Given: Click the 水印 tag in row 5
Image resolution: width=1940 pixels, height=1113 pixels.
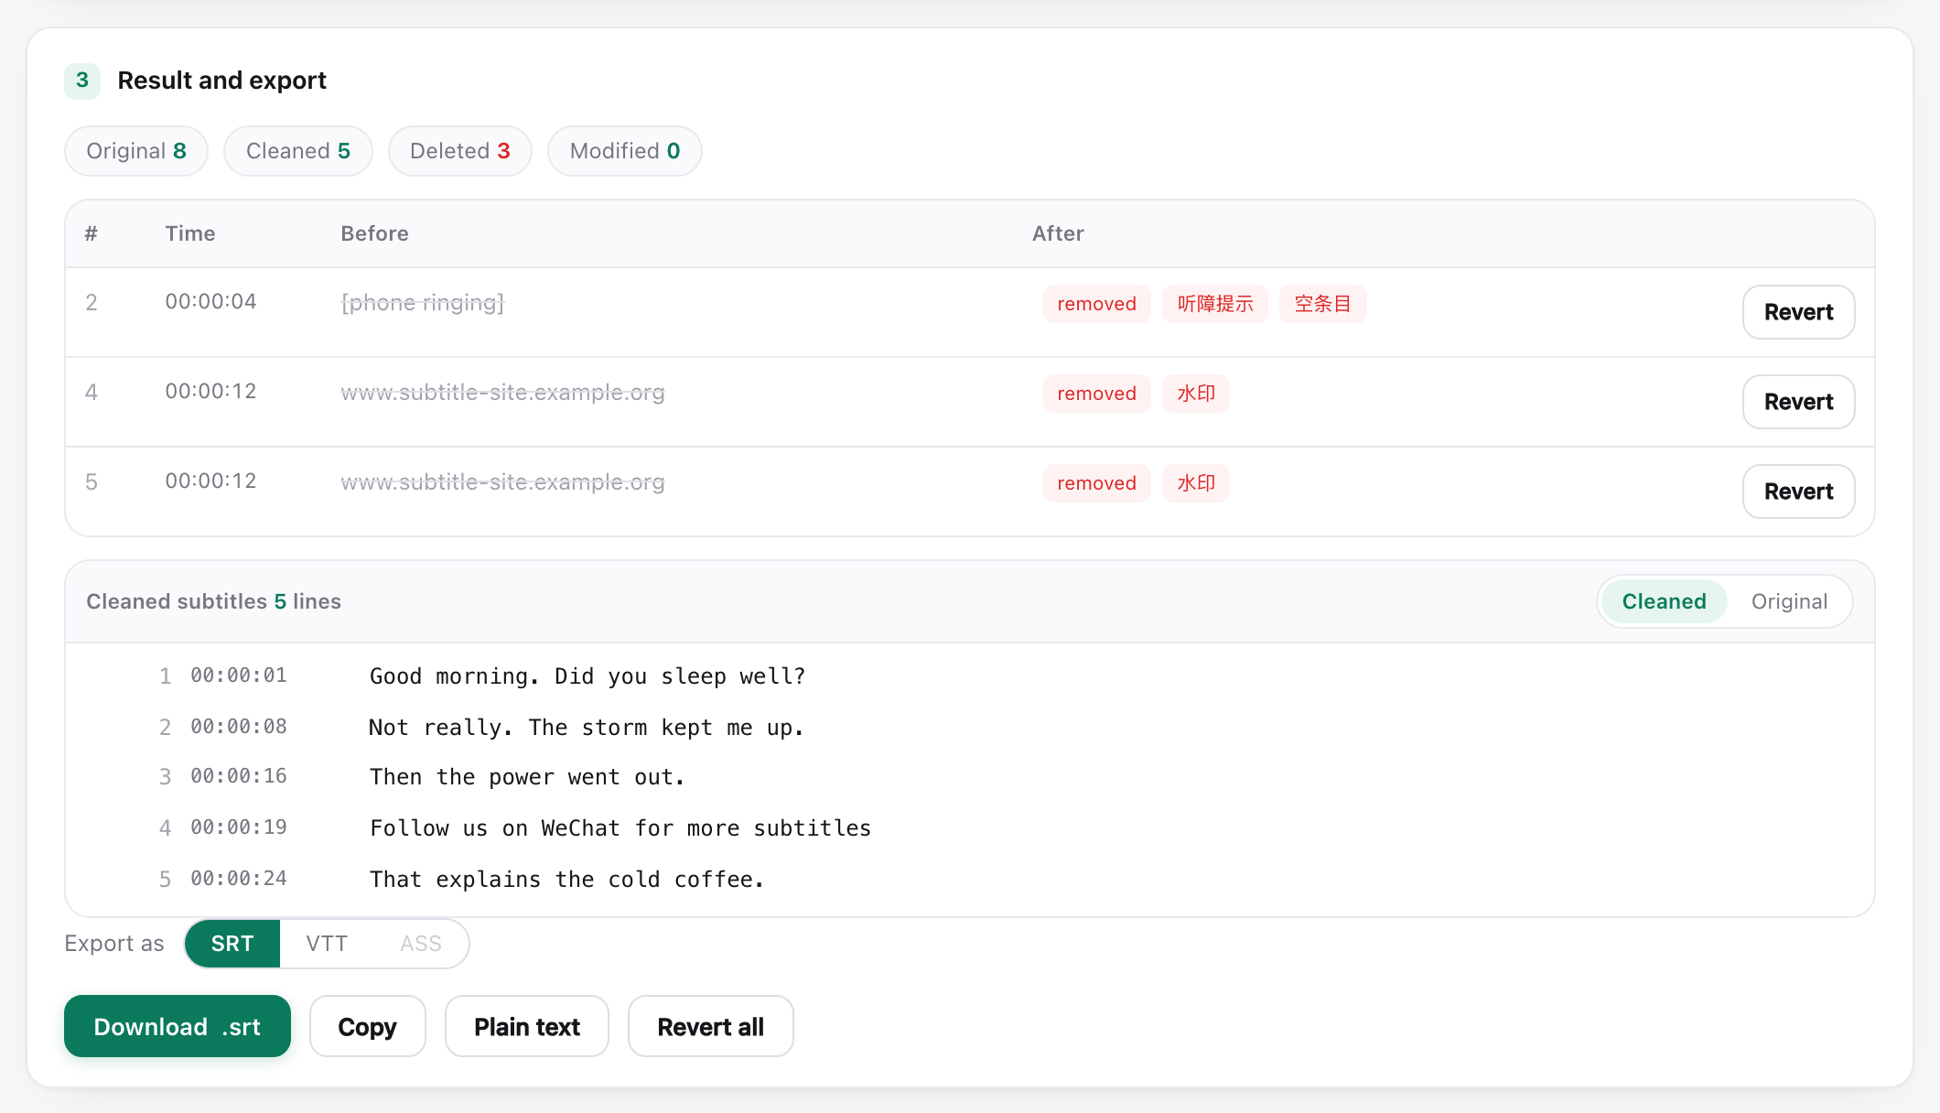Looking at the screenshot, I should [x=1196, y=483].
